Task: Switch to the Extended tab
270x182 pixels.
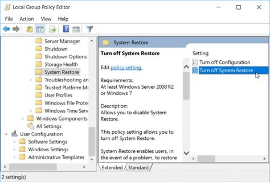Action: pyautogui.click(x=112, y=167)
